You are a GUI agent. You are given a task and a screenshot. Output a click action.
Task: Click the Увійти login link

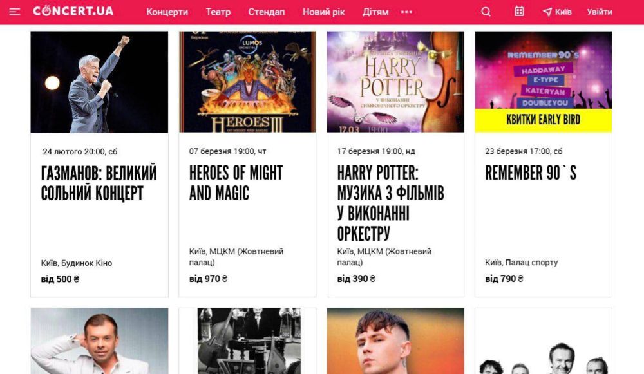[599, 12]
